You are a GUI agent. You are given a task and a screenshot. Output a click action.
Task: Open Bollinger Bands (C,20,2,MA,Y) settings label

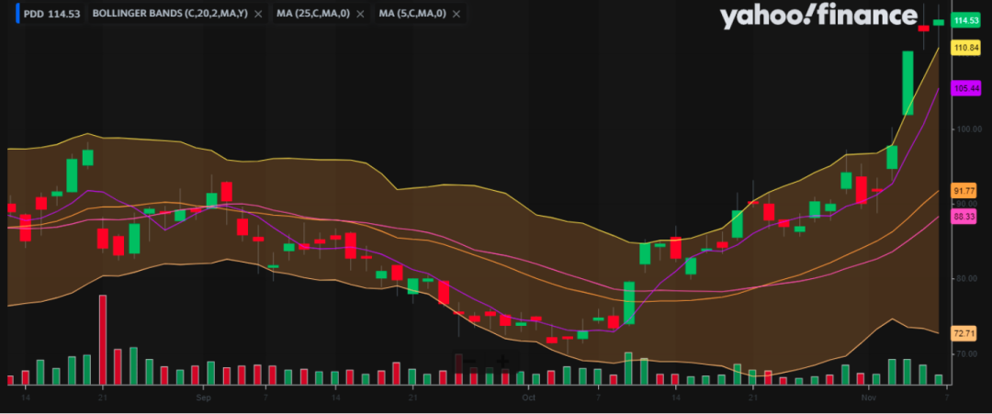coord(170,13)
